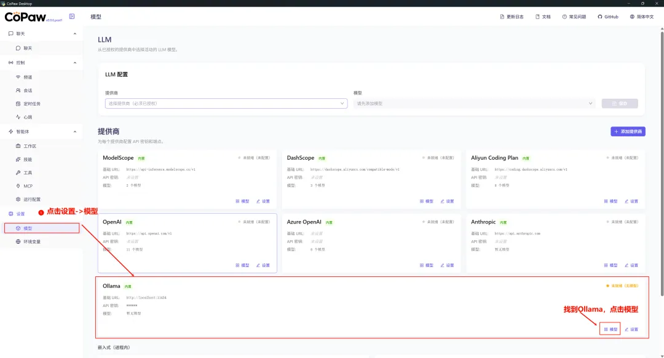Click the OpenAI base URL text
Image resolution: width=664 pixels, height=358 pixels.
click(x=149, y=233)
